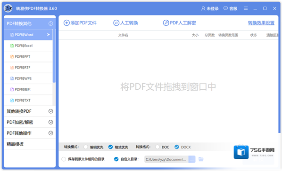Open output folder icon next to path
The height and width of the screenshot is (171, 282).
coord(201,159)
